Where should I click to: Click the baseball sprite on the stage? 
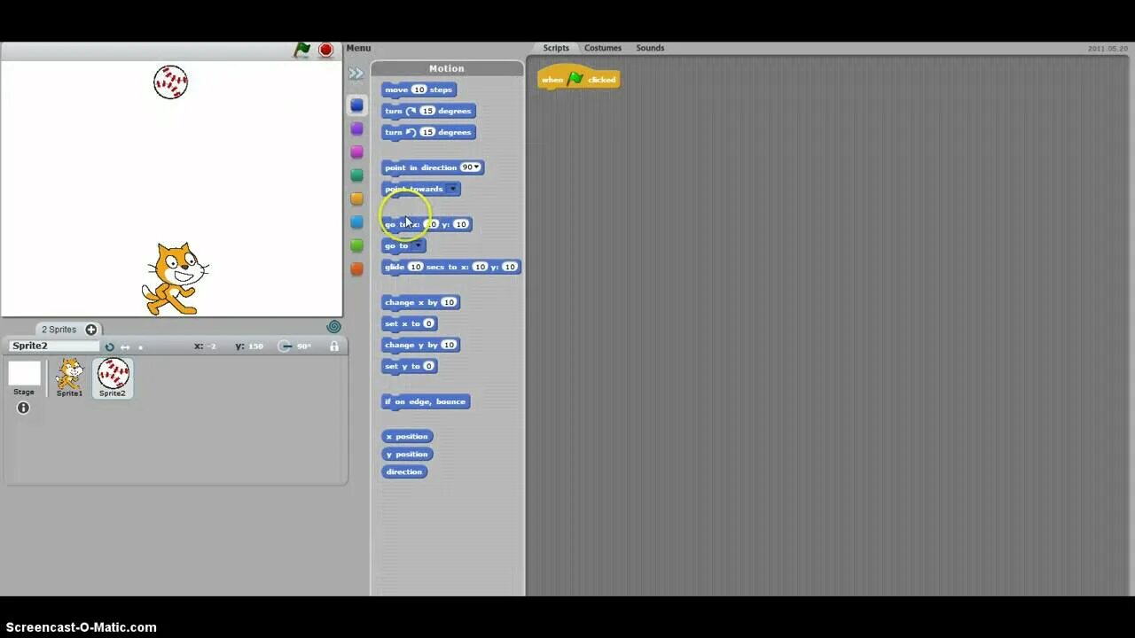(x=170, y=82)
